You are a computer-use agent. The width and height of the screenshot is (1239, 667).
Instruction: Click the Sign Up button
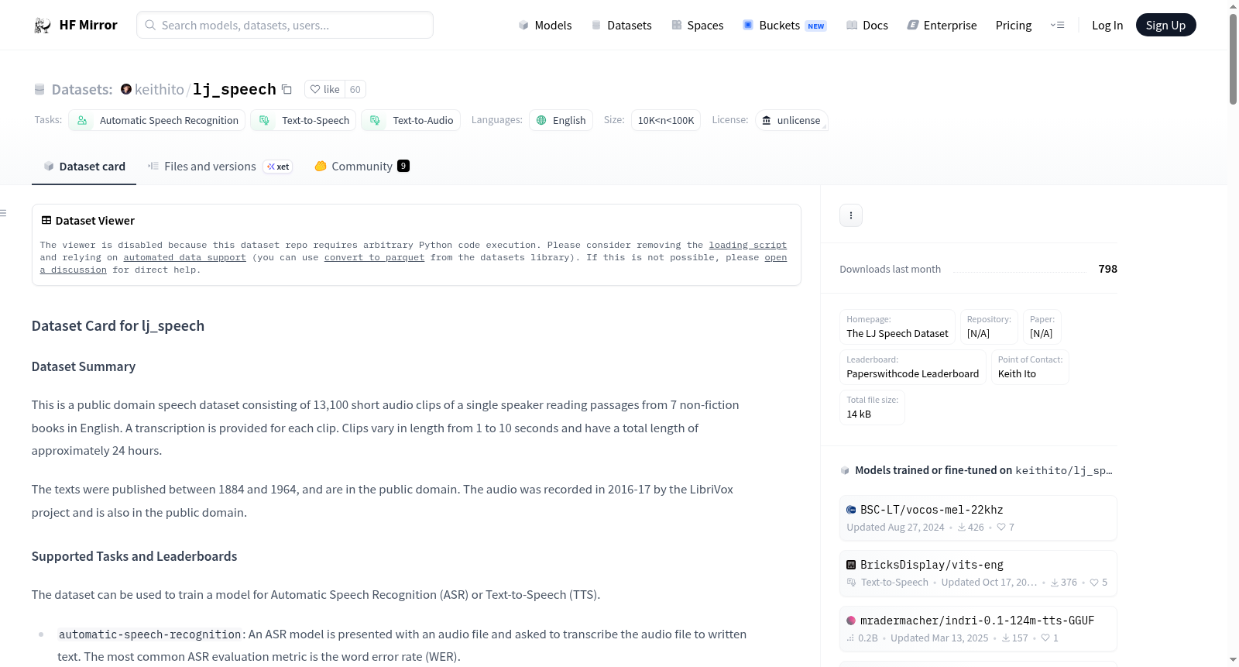[x=1166, y=26]
